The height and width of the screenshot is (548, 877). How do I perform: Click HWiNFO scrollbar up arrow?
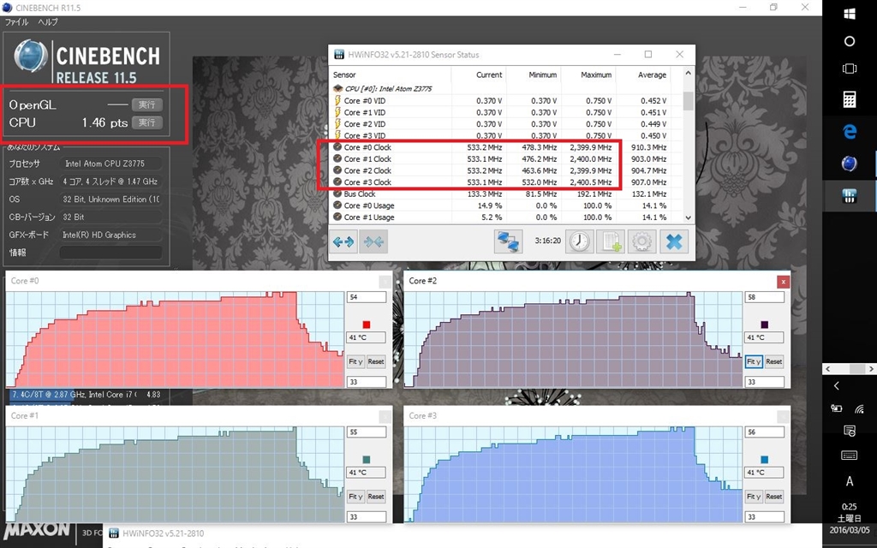(688, 74)
